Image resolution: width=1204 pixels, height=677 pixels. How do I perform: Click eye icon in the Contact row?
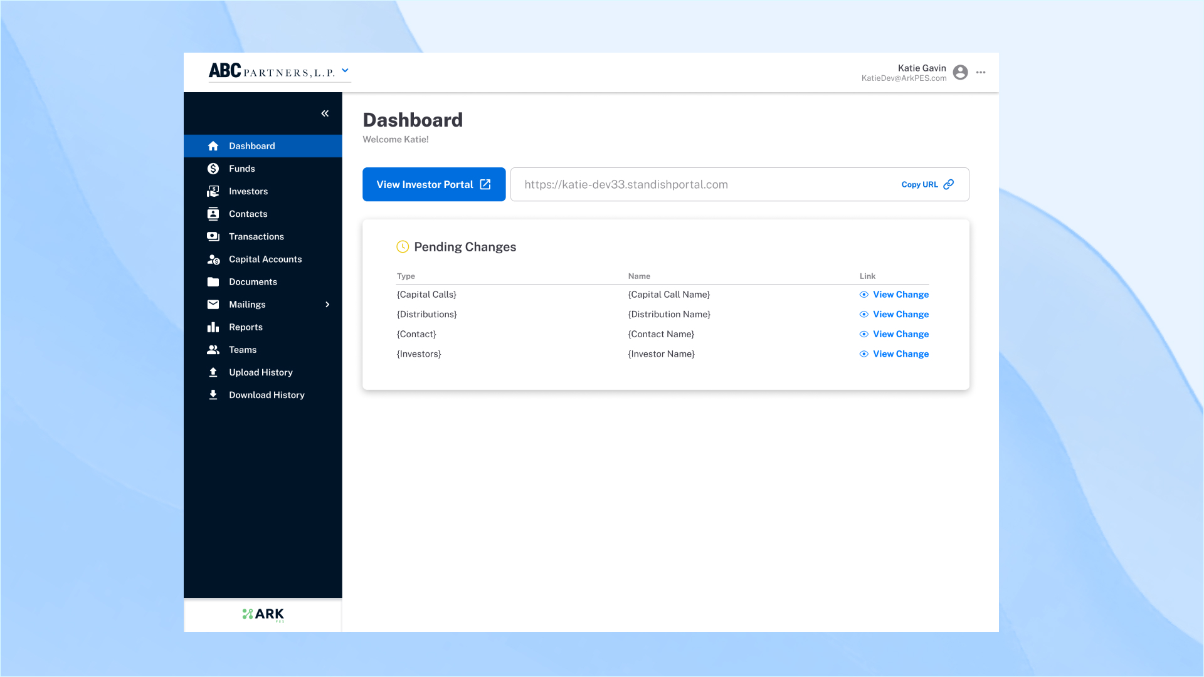864,334
